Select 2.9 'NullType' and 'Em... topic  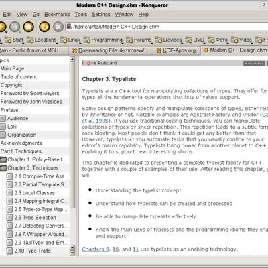pos(41,243)
